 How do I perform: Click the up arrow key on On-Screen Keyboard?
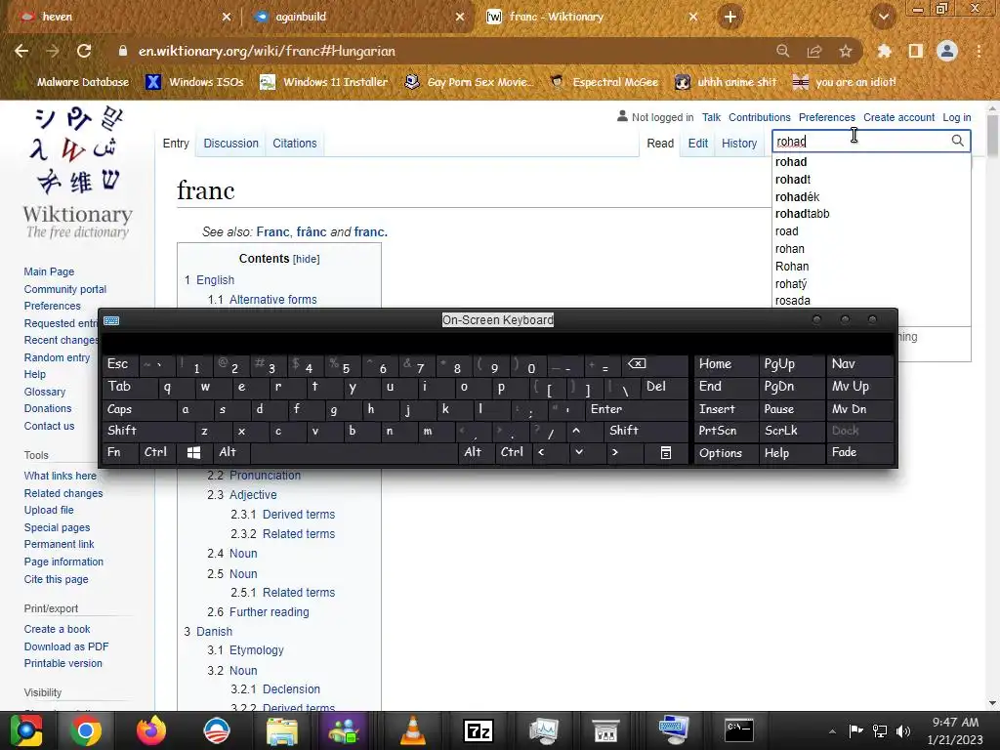tap(576, 431)
